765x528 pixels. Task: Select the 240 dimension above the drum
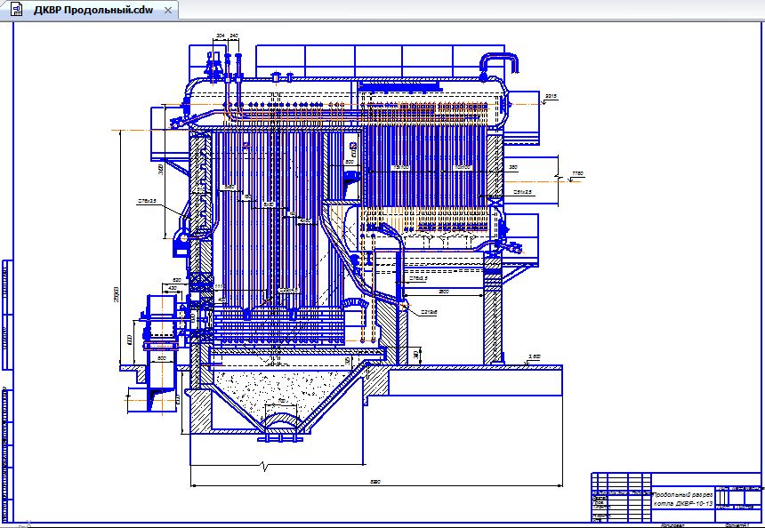234,36
